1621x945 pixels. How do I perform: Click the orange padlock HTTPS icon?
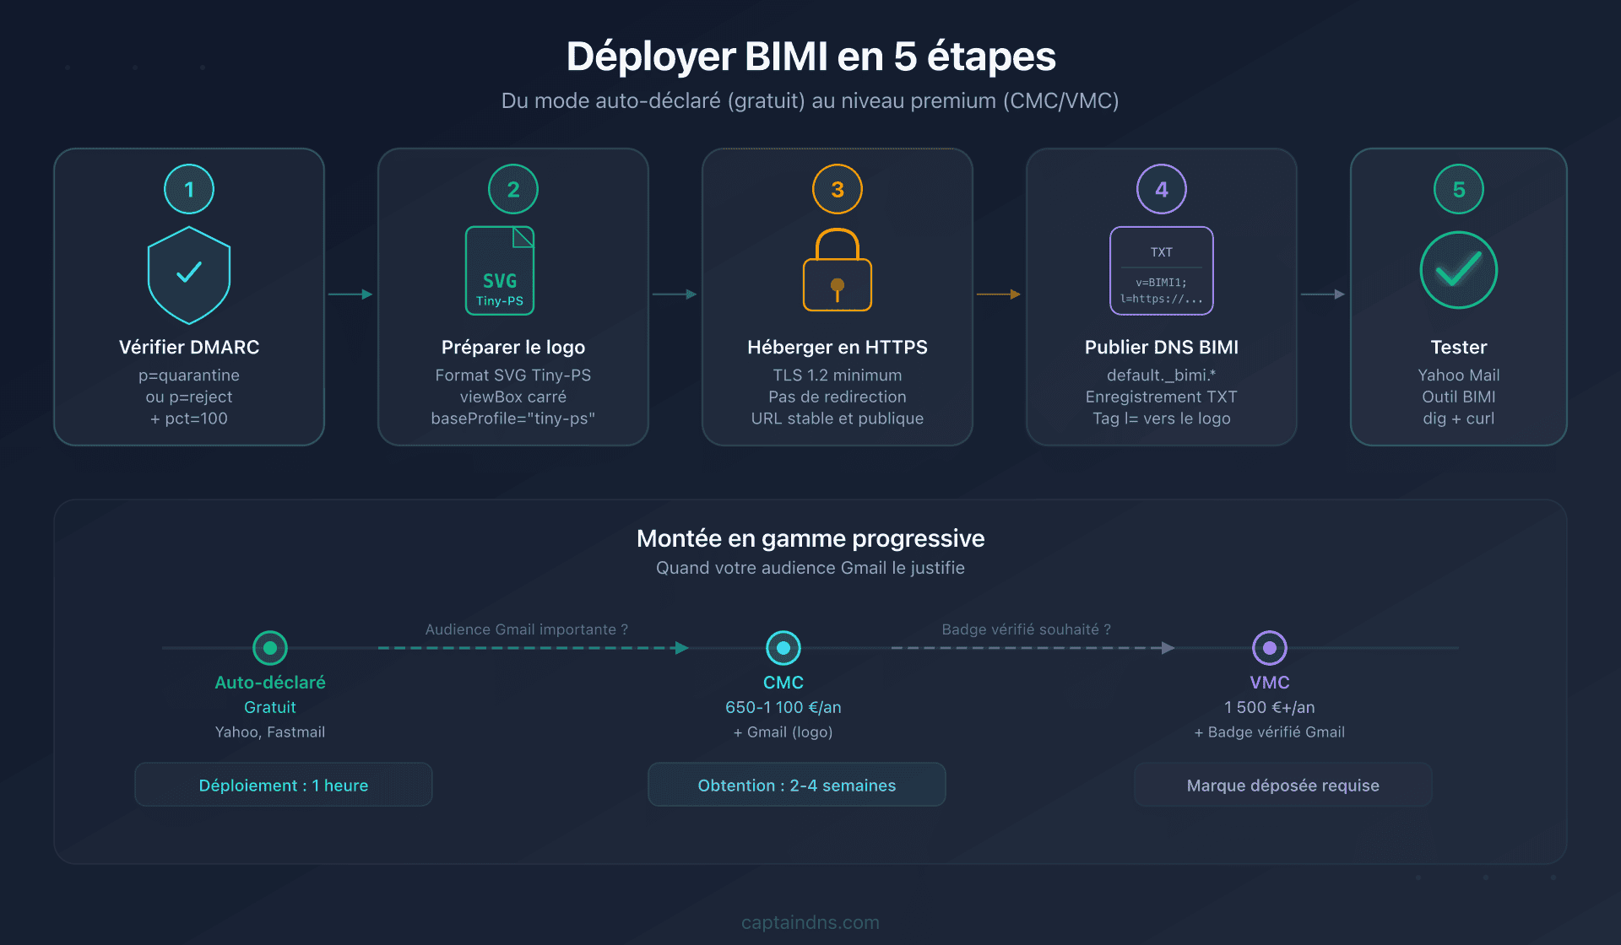pyautogui.click(x=838, y=270)
